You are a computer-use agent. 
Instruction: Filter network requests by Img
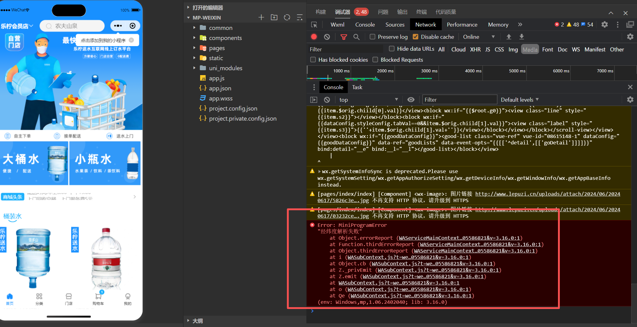[x=513, y=49]
